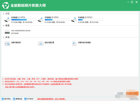This screenshot has width=140, height=101.
Task: Click the D: drive usage bar
Action: click(57, 20)
